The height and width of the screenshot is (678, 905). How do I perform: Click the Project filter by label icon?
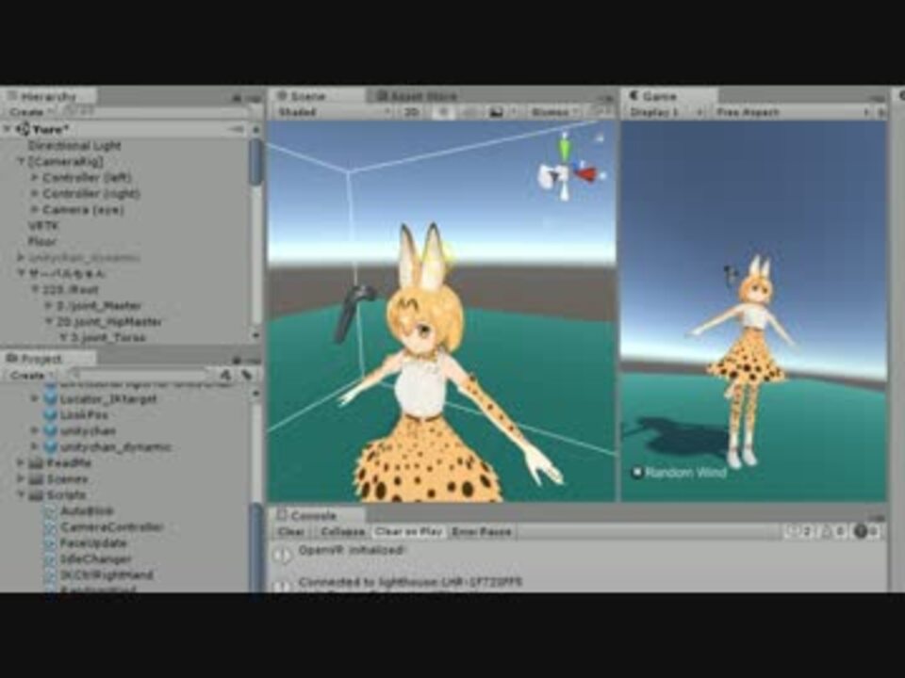(247, 376)
